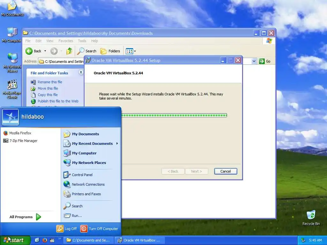Click the taskbar clock 5:45 AM

(315, 240)
